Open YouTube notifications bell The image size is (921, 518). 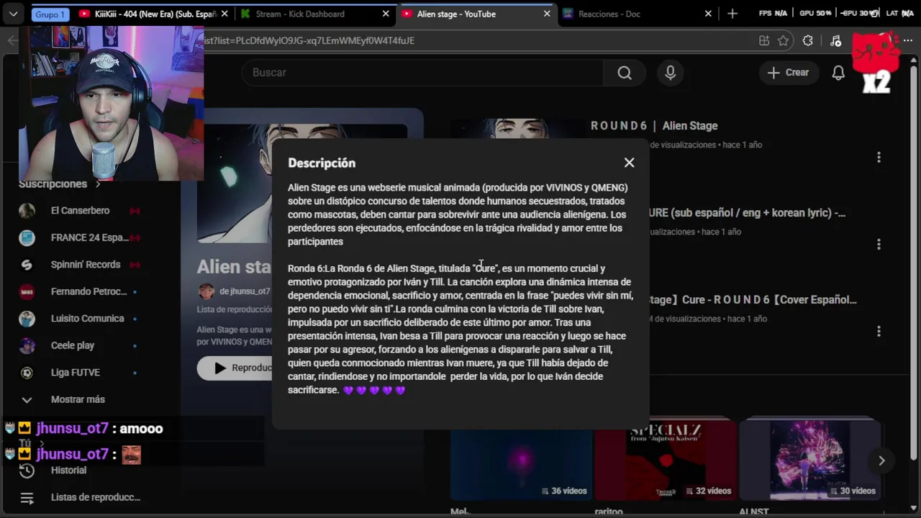(x=838, y=73)
